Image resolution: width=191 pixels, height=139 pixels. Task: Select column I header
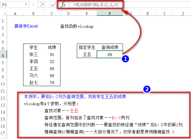(164, 14)
